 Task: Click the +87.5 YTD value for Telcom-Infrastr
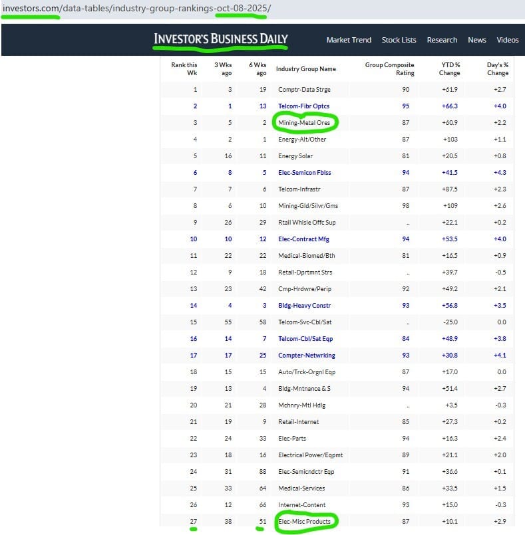450,189
